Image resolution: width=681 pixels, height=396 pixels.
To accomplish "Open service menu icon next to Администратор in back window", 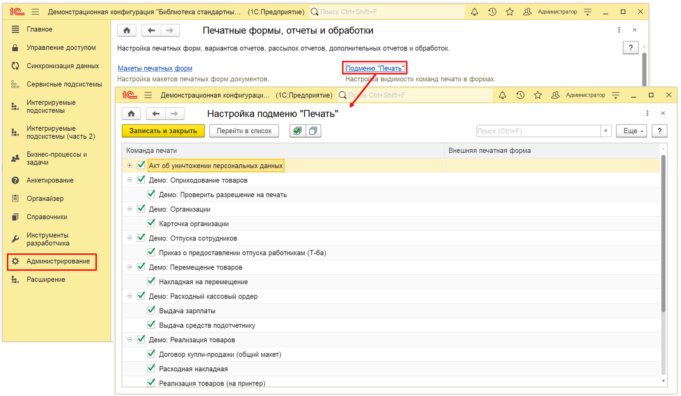I will click(x=588, y=12).
